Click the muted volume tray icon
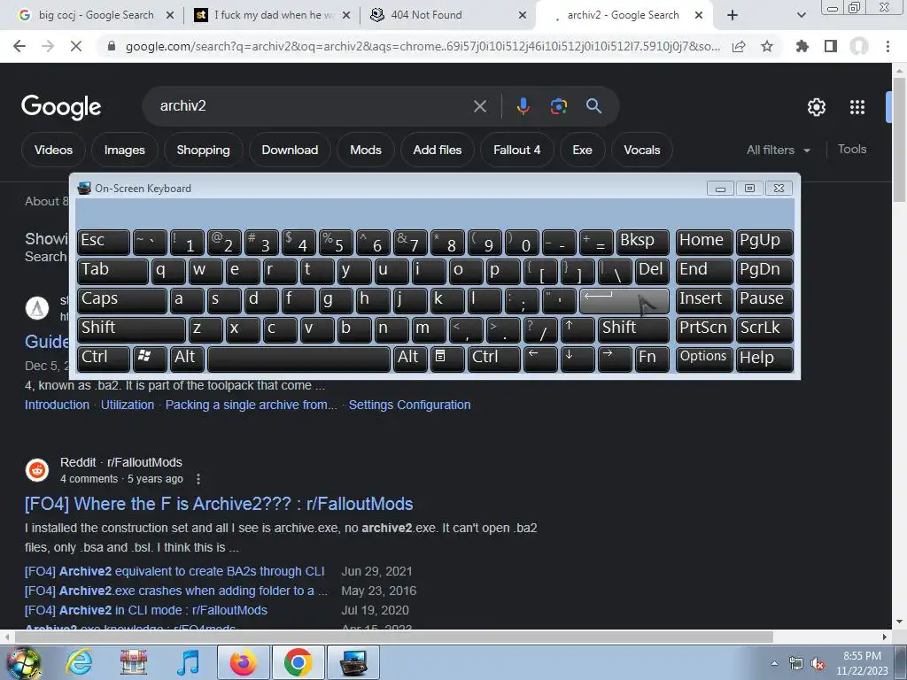Screen dimensions: 907x680 point(818,664)
